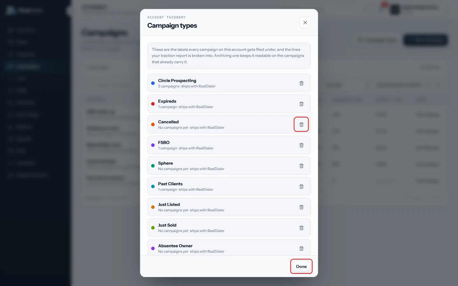The height and width of the screenshot is (286, 458).
Task: Select the orange Cancelled color dot
Action: (153, 125)
